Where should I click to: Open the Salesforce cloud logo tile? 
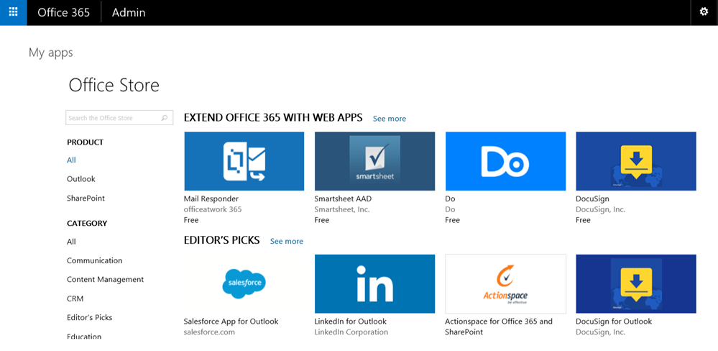click(x=244, y=283)
